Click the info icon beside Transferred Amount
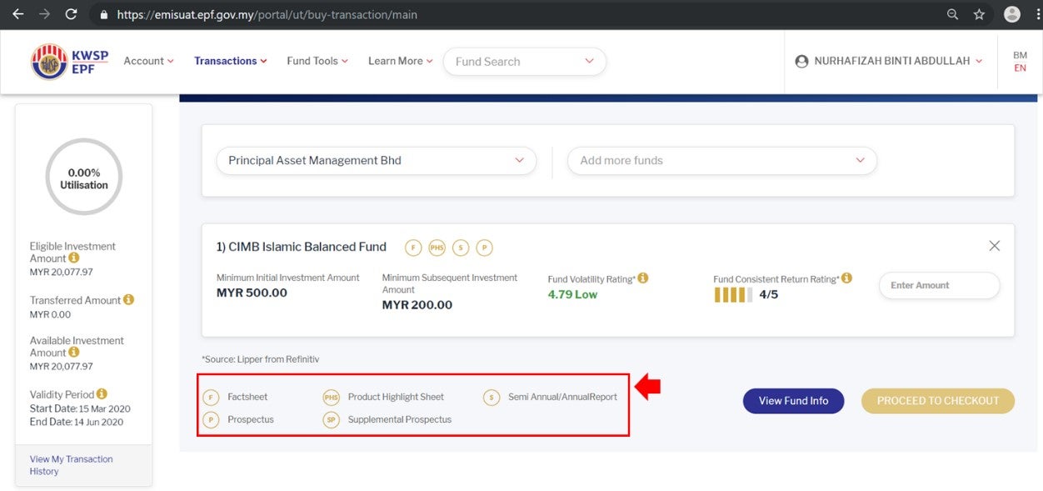 tap(128, 299)
